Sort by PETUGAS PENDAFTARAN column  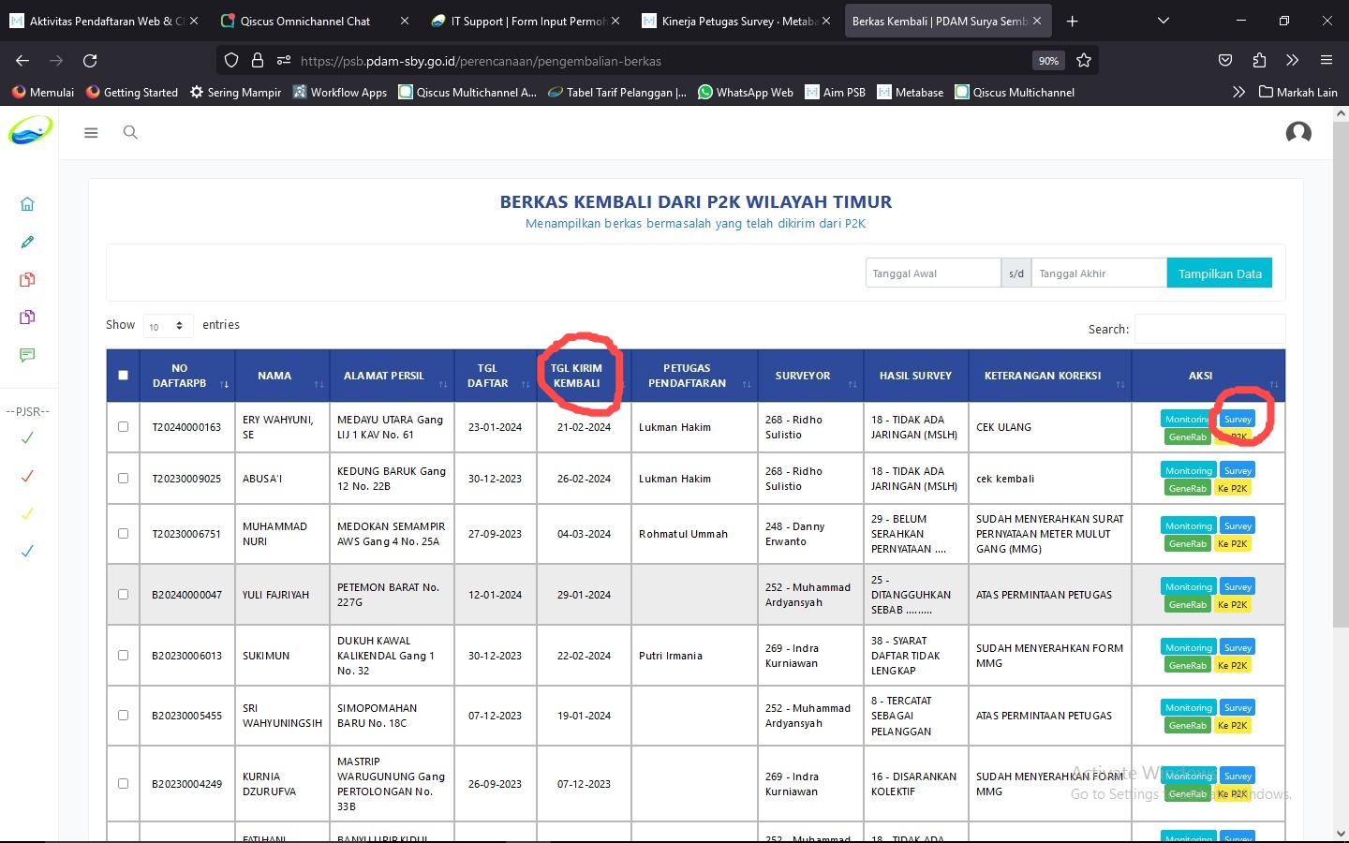tap(694, 376)
